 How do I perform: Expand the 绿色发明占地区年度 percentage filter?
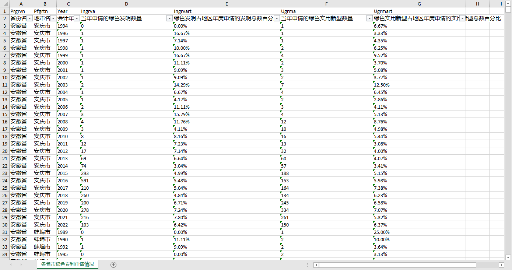(x=277, y=18)
